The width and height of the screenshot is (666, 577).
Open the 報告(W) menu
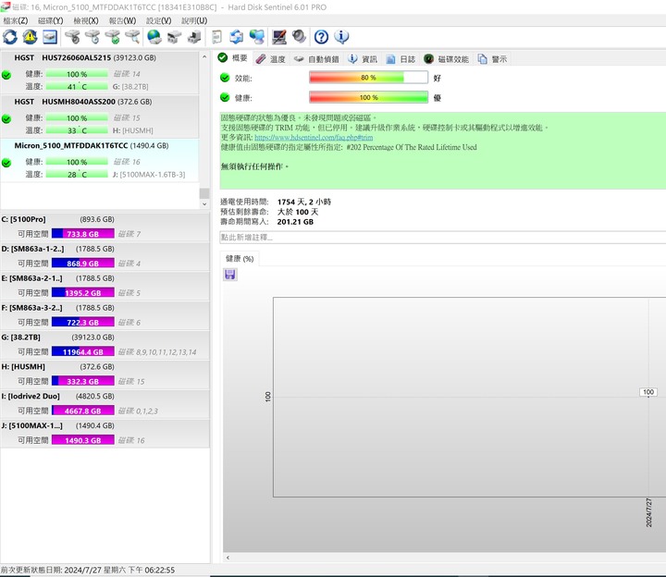tap(122, 20)
